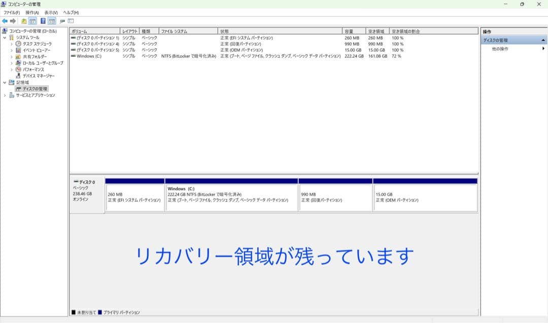Expand 他の操作 in the Actions pane

click(503, 48)
